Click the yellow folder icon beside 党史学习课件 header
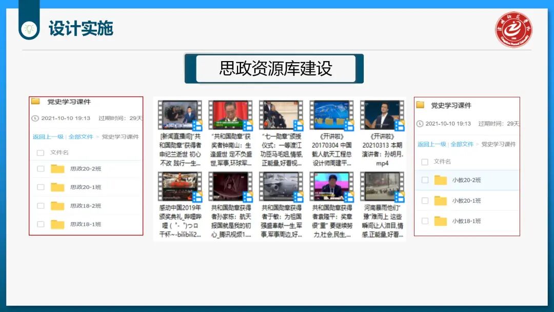Viewport: 554px width, 312px height. tap(35, 102)
